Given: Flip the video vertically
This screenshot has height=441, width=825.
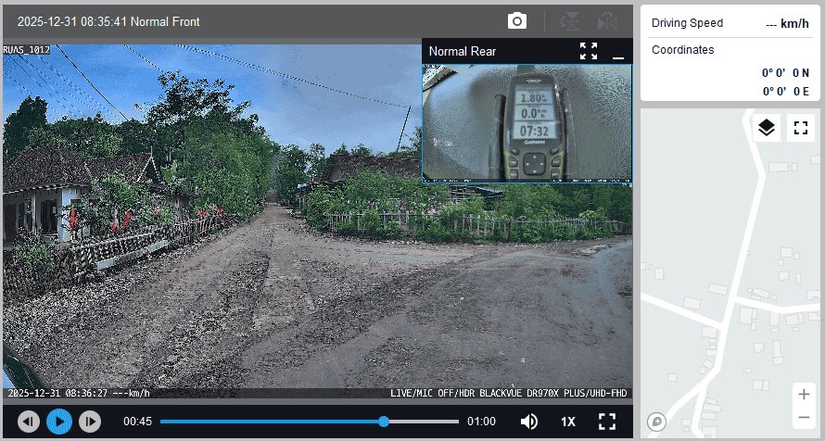Looking at the screenshot, I should [569, 21].
